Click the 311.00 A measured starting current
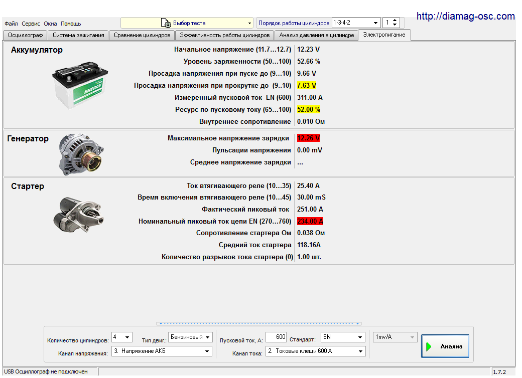This screenshot has height=378, width=522. tap(310, 97)
